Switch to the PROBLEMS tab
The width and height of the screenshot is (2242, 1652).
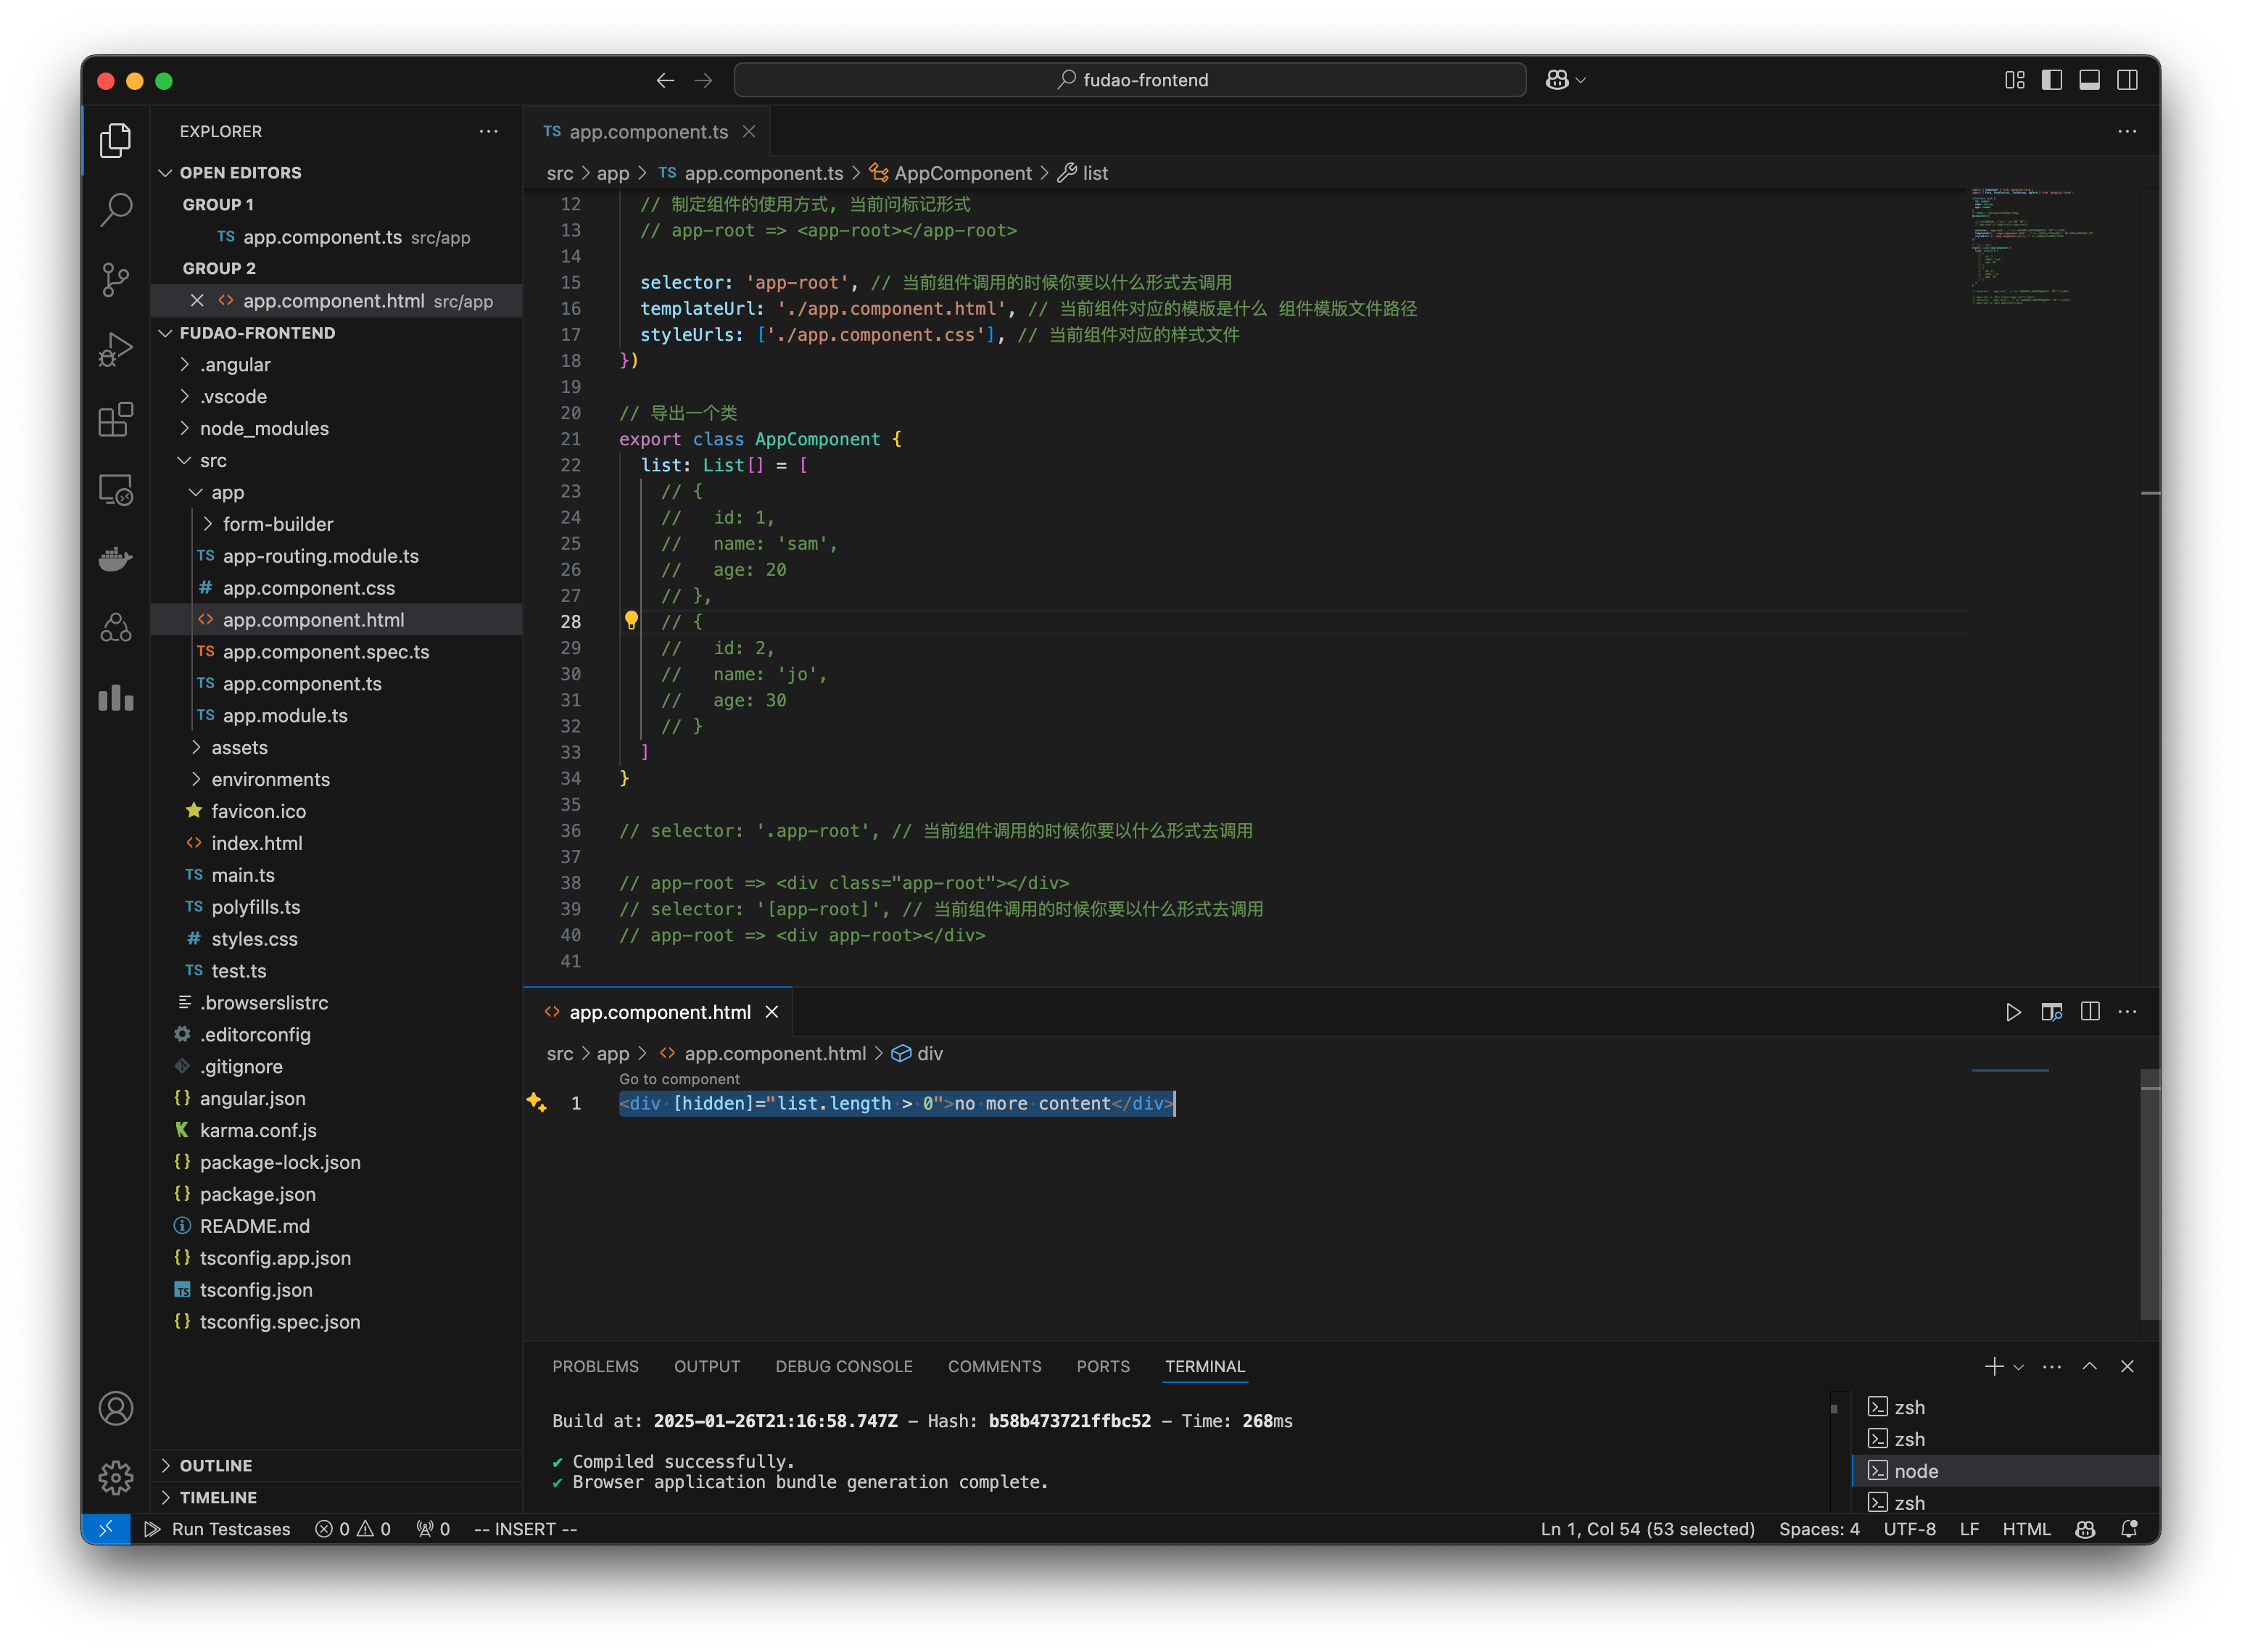tap(595, 1366)
